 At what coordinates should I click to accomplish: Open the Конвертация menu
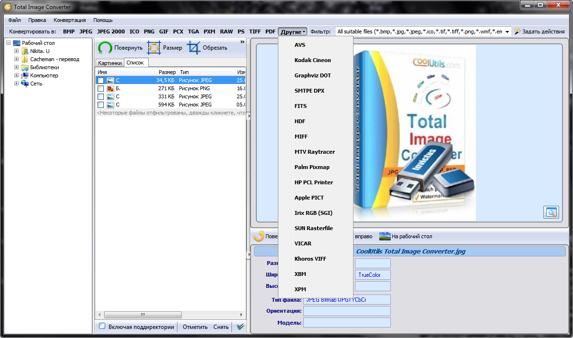coord(70,20)
